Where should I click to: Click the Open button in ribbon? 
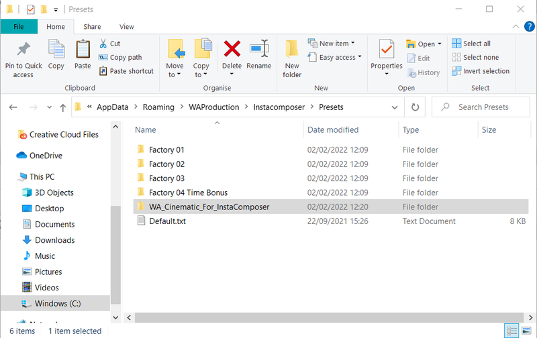tap(421, 44)
